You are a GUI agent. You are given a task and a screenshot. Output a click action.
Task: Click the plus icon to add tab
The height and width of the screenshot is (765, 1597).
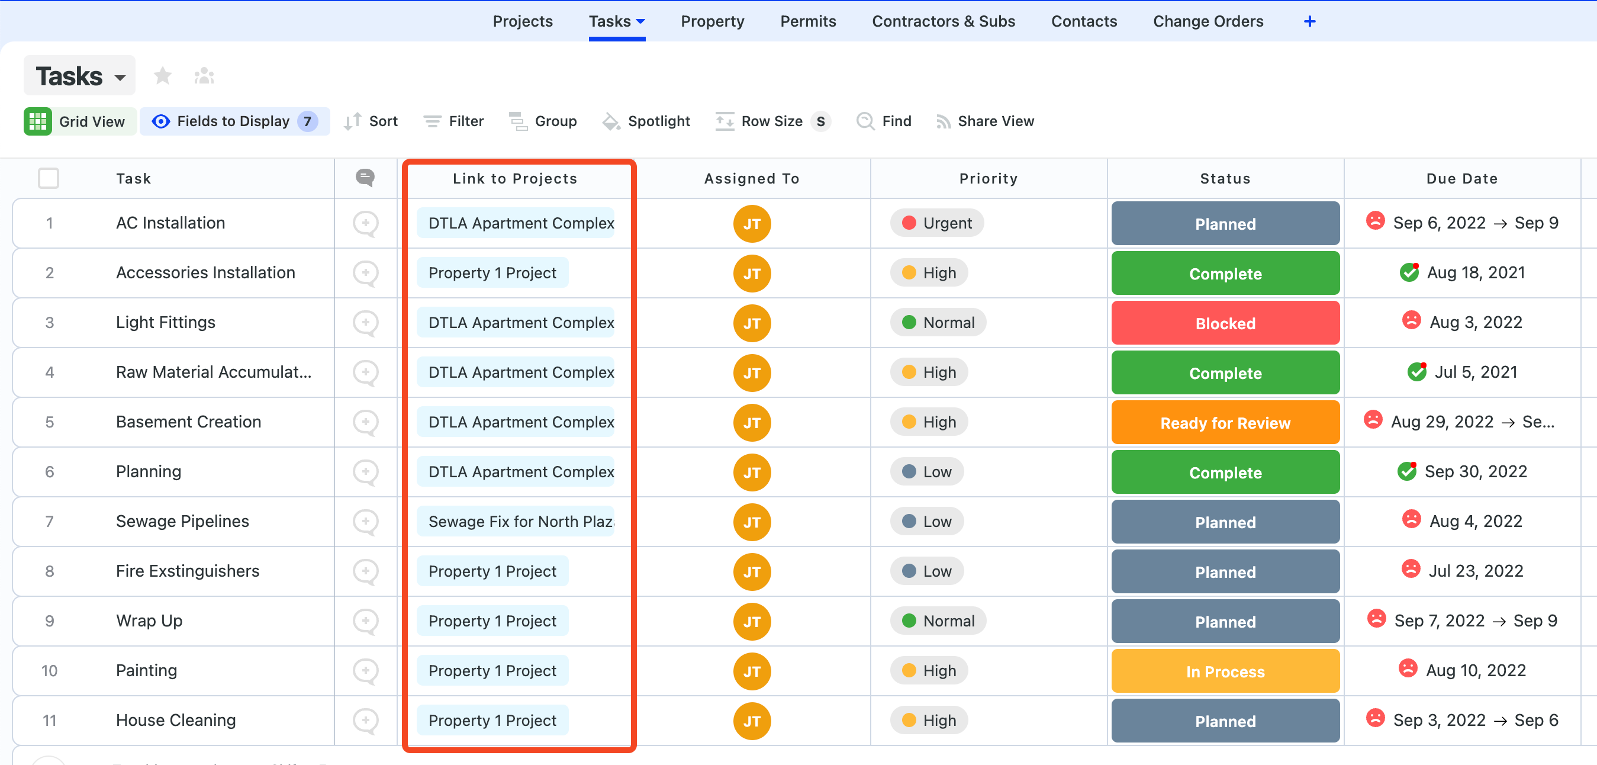coord(1309,22)
